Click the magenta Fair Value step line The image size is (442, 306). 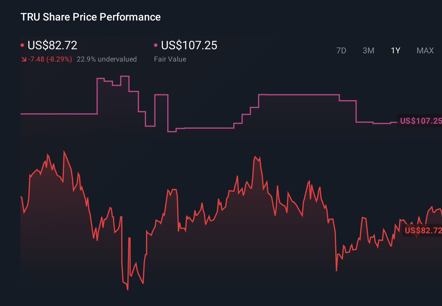(299, 94)
